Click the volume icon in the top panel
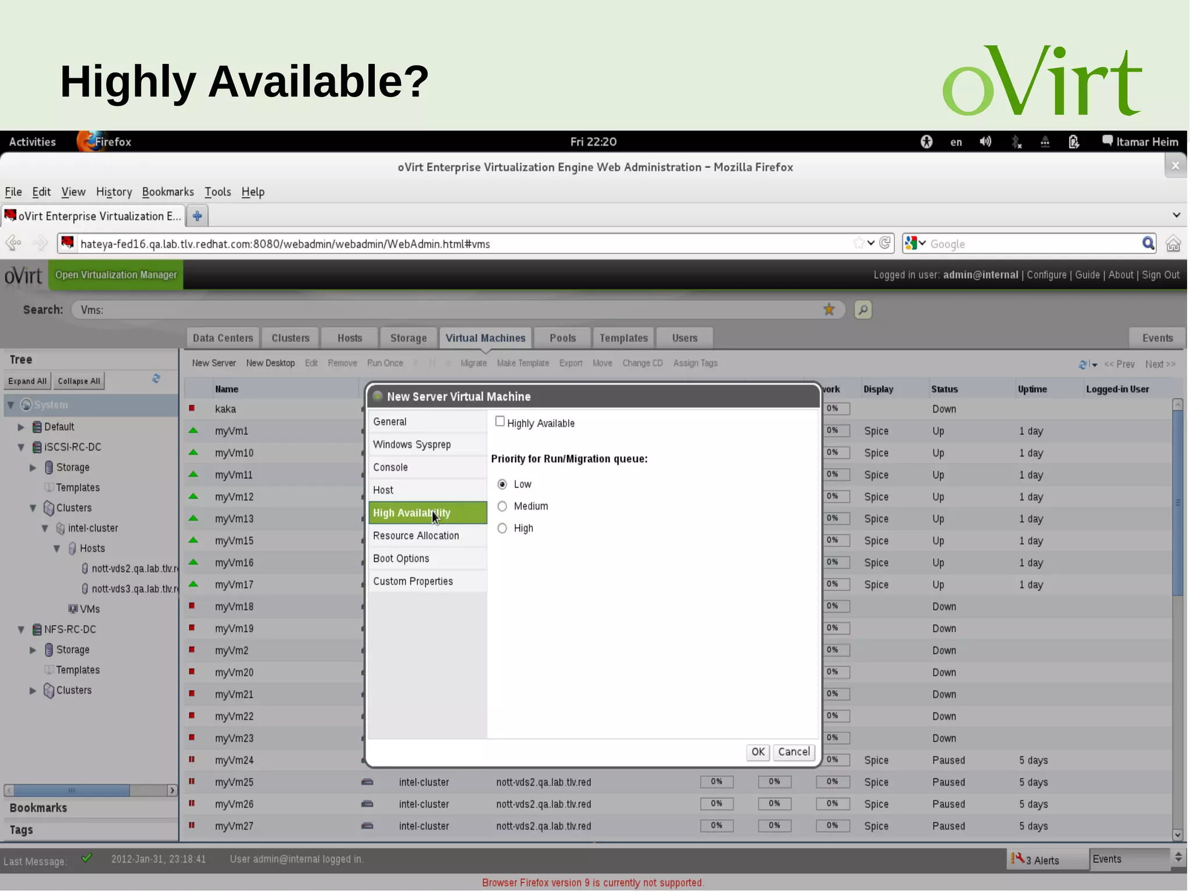Viewport: 1190px width, 892px height. point(985,142)
